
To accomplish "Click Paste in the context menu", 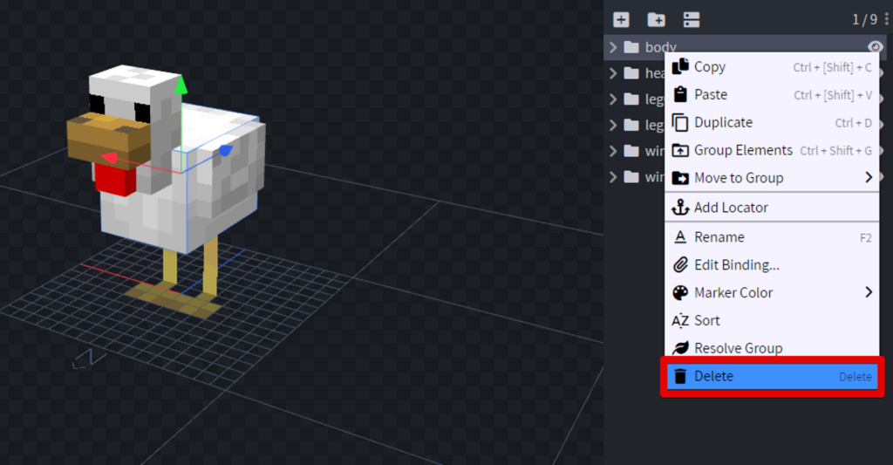I will tap(710, 95).
